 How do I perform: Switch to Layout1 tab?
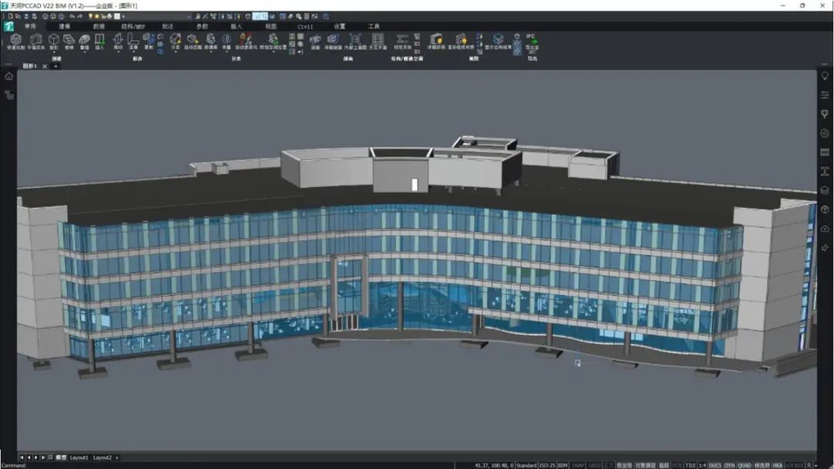[80, 457]
